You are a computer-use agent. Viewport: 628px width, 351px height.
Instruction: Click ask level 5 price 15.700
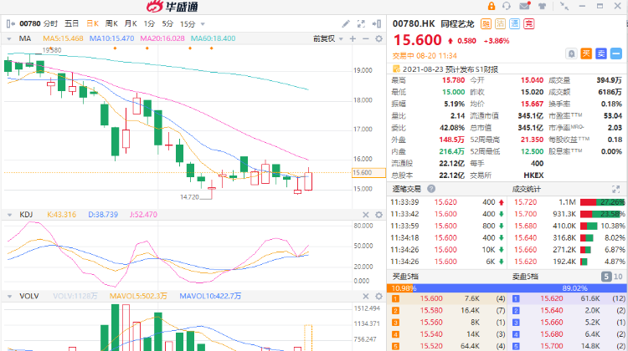(552, 346)
